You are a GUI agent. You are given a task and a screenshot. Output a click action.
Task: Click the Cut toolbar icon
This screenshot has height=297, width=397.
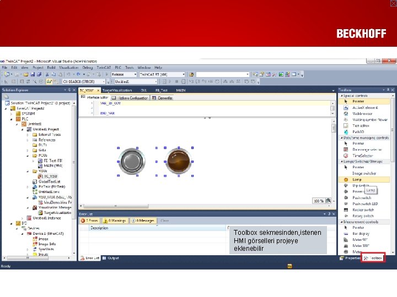(47, 74)
